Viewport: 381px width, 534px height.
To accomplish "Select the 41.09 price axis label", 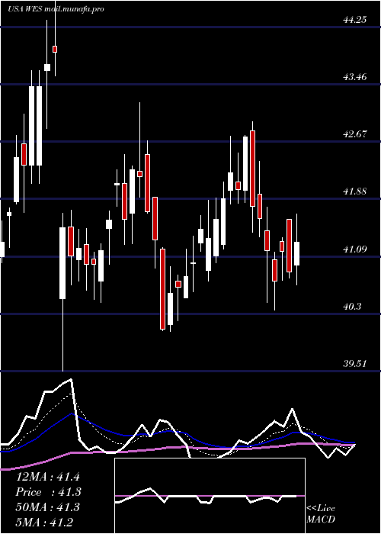I will tap(354, 249).
